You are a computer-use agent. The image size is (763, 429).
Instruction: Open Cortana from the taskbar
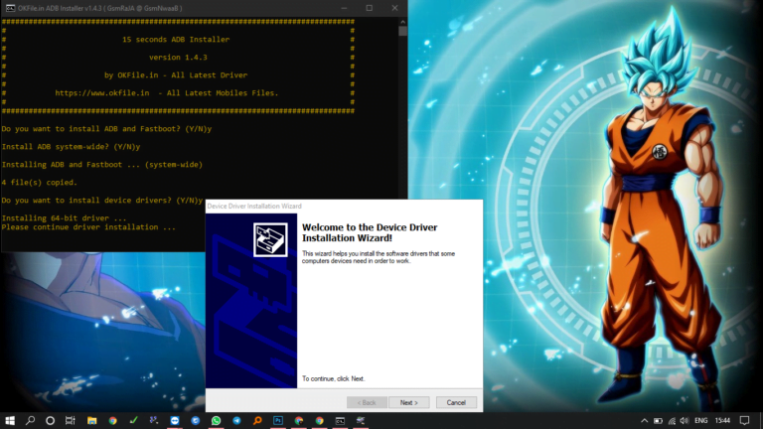(50, 420)
